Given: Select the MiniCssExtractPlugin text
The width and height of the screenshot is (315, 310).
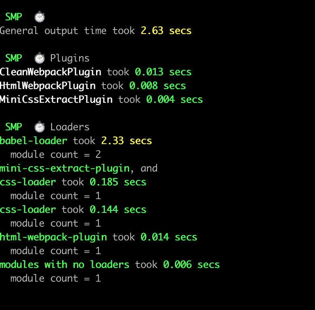Looking at the screenshot, I should coord(56,100).
